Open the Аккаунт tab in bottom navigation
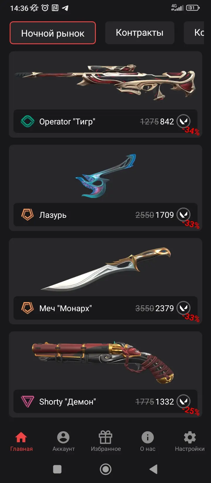Image resolution: width=211 pixels, height=483 pixels. point(63,441)
